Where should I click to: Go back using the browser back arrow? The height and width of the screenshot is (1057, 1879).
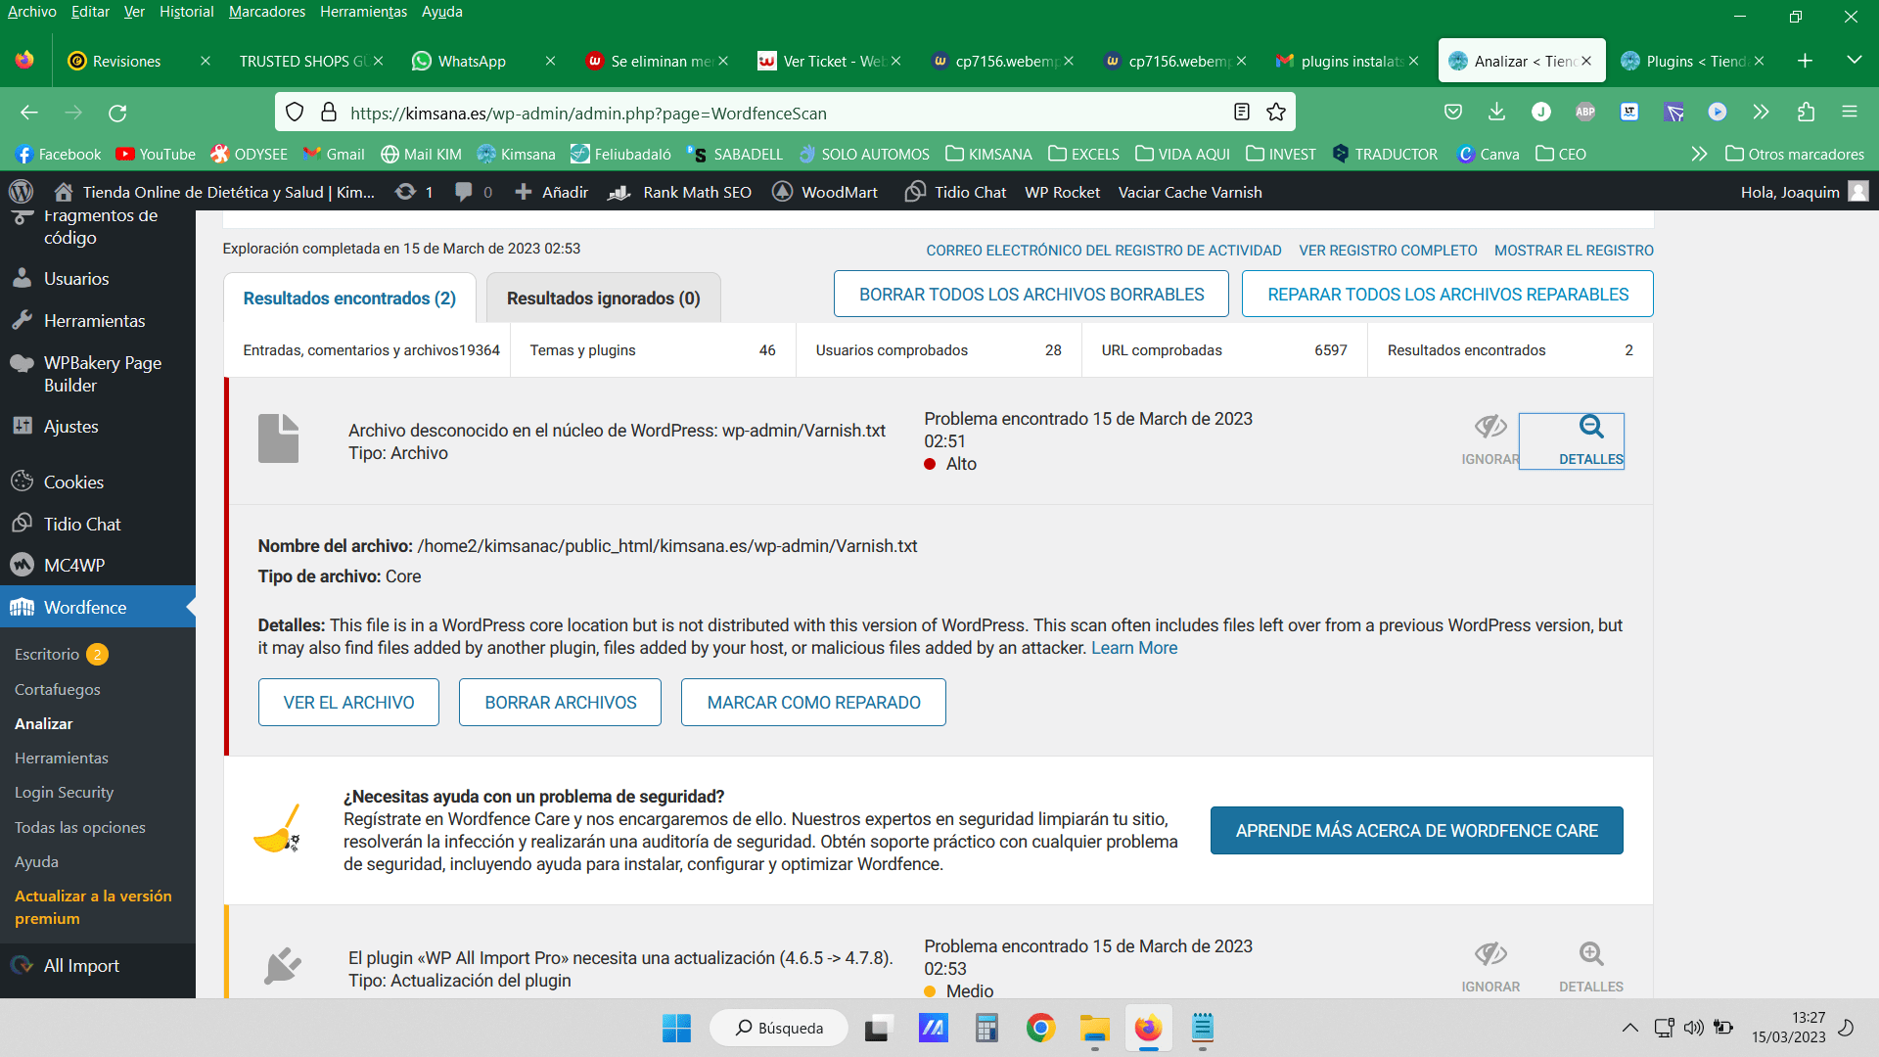(x=29, y=113)
